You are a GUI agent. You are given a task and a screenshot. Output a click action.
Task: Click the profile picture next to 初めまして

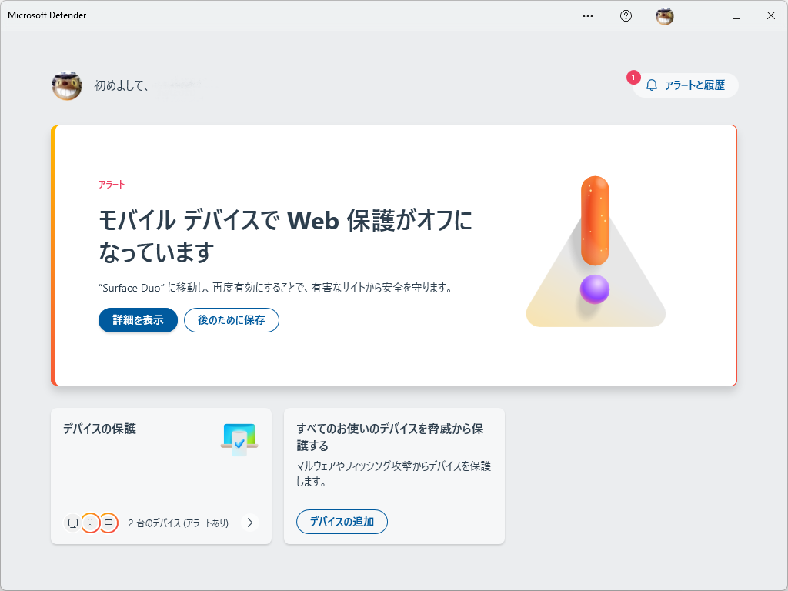tap(67, 85)
